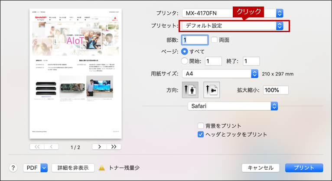Open the プリセット デフォルト設定 dropdown
This screenshot has width=332, height=181.
[233, 26]
